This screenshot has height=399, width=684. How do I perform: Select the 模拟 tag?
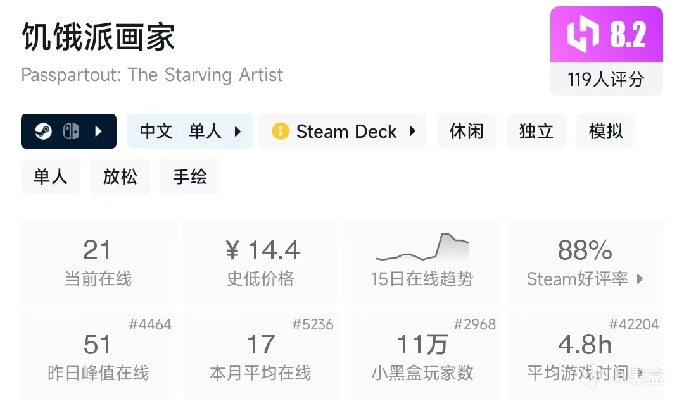click(606, 132)
